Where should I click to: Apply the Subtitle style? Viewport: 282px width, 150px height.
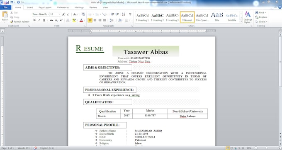point(232,17)
